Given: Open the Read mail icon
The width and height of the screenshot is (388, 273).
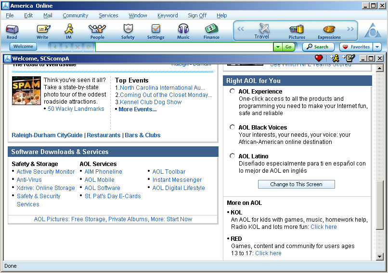Looking at the screenshot, I should coord(12,29).
